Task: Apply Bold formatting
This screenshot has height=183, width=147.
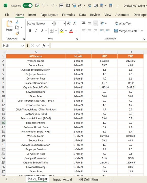Action: click(30, 31)
